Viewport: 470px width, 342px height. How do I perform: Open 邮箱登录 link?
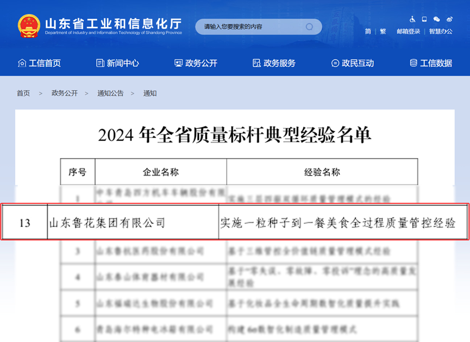(x=408, y=31)
